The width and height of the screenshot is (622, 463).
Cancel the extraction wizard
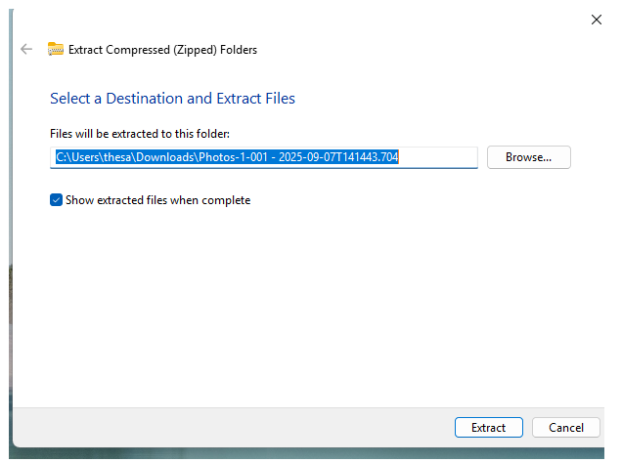point(565,428)
